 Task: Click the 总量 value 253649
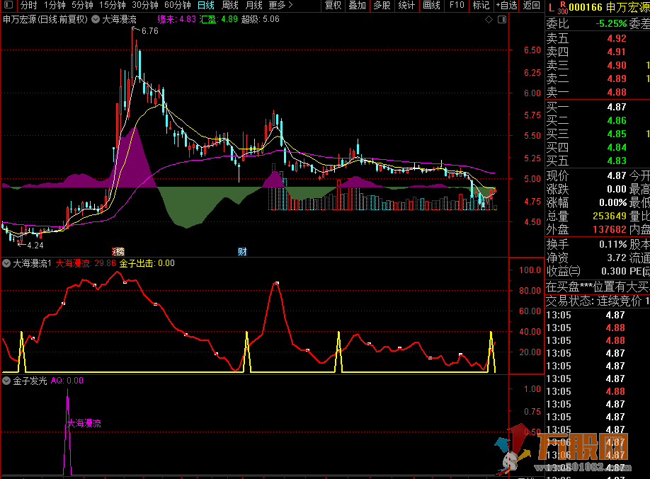(610, 216)
